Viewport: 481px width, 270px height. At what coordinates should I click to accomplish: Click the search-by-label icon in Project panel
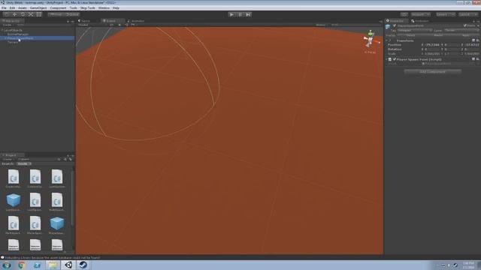[70, 159]
